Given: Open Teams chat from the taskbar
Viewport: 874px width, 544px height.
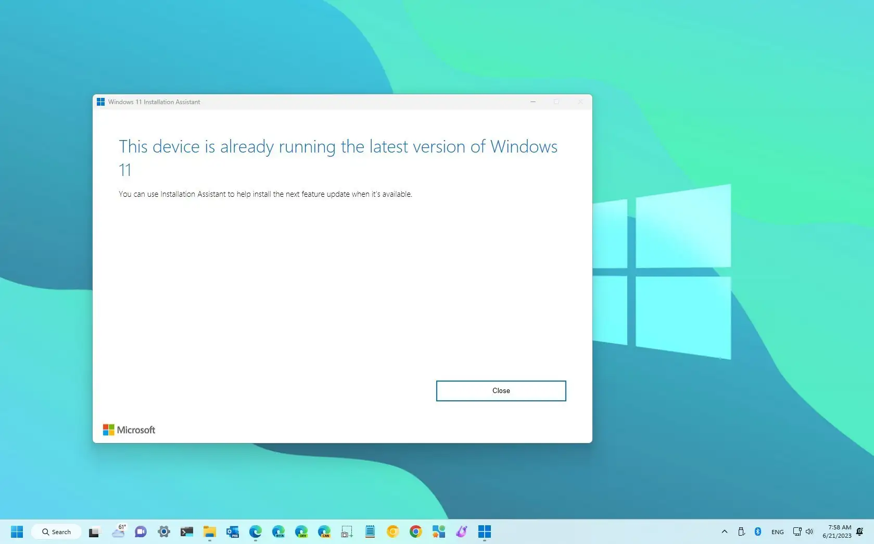Looking at the screenshot, I should [141, 532].
